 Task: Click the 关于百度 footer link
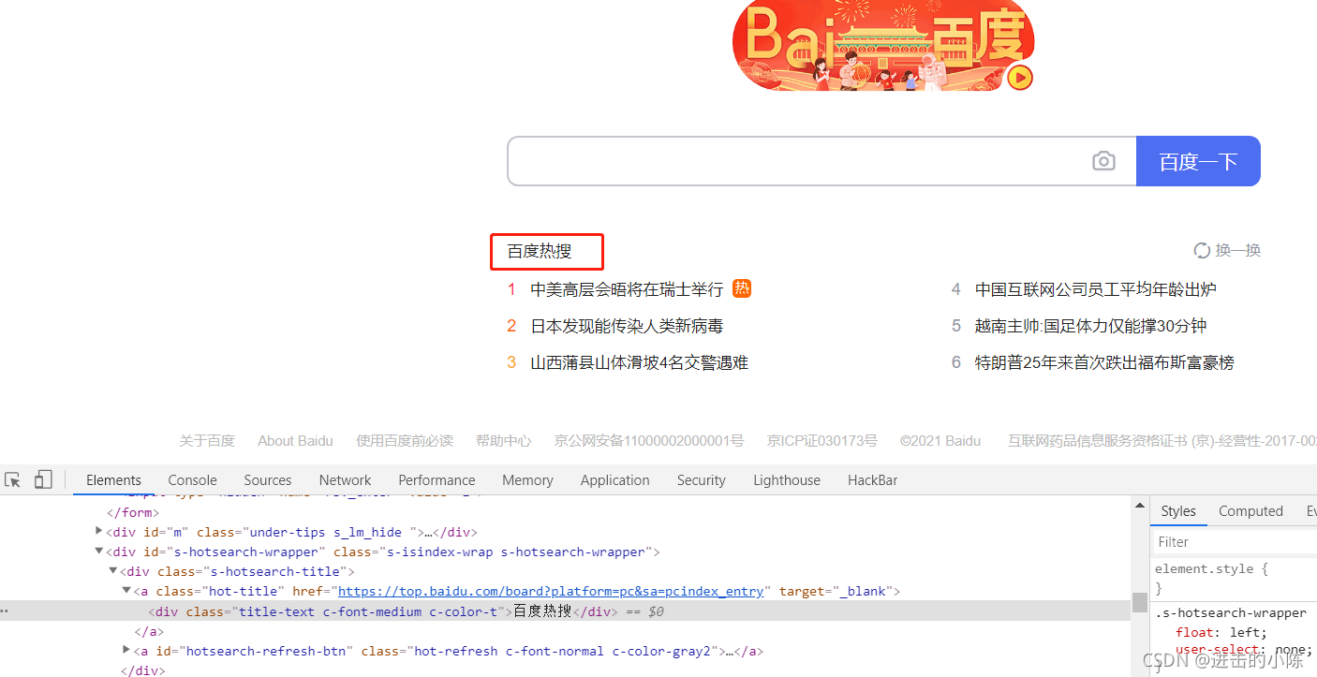207,440
